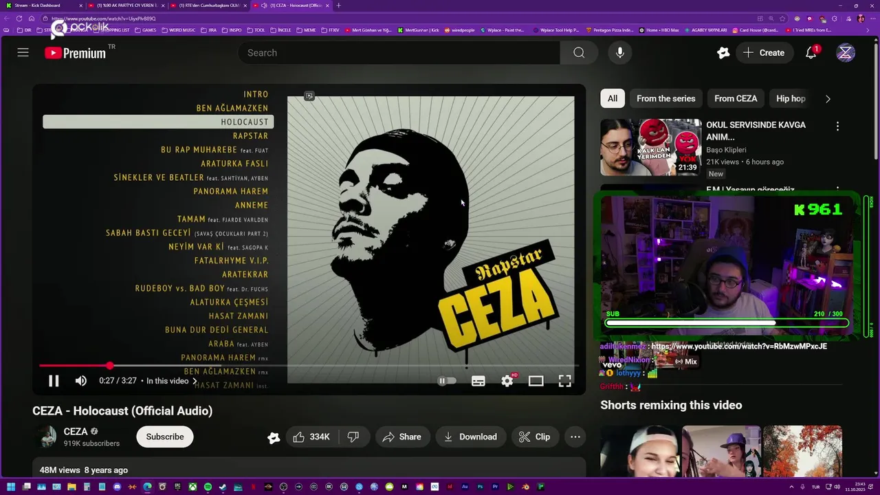Focus the YouTube search field
Screen dimensions: 880x495
(399, 53)
